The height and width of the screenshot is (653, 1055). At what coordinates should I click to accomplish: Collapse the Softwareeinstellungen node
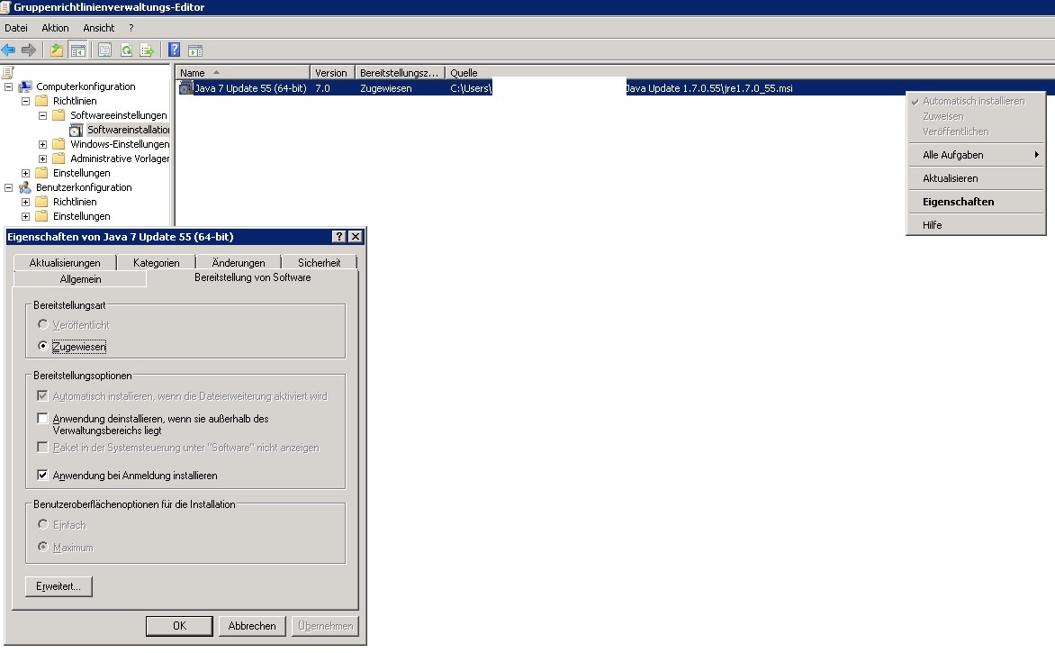[42, 115]
